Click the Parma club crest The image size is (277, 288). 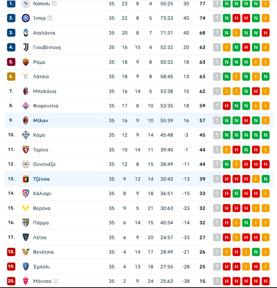tap(25, 223)
